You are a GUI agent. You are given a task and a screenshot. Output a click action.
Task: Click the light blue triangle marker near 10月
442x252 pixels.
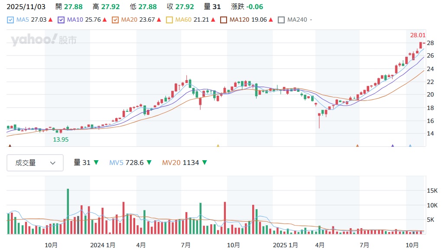(x=410, y=146)
